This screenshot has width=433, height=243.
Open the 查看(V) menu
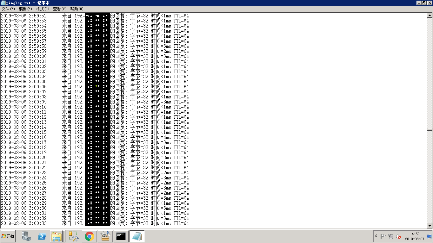point(60,9)
